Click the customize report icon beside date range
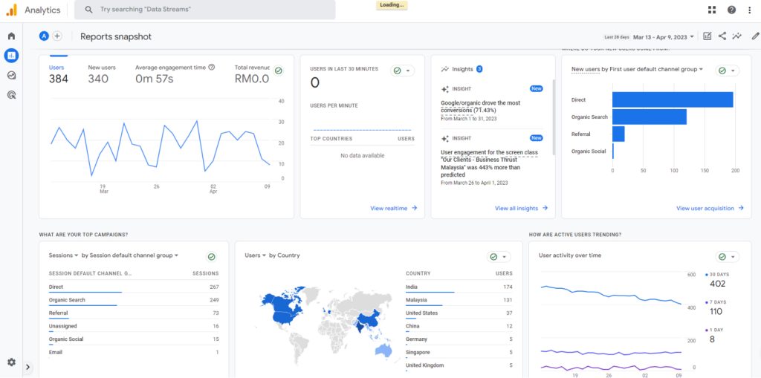761x378 pixels. coord(707,36)
